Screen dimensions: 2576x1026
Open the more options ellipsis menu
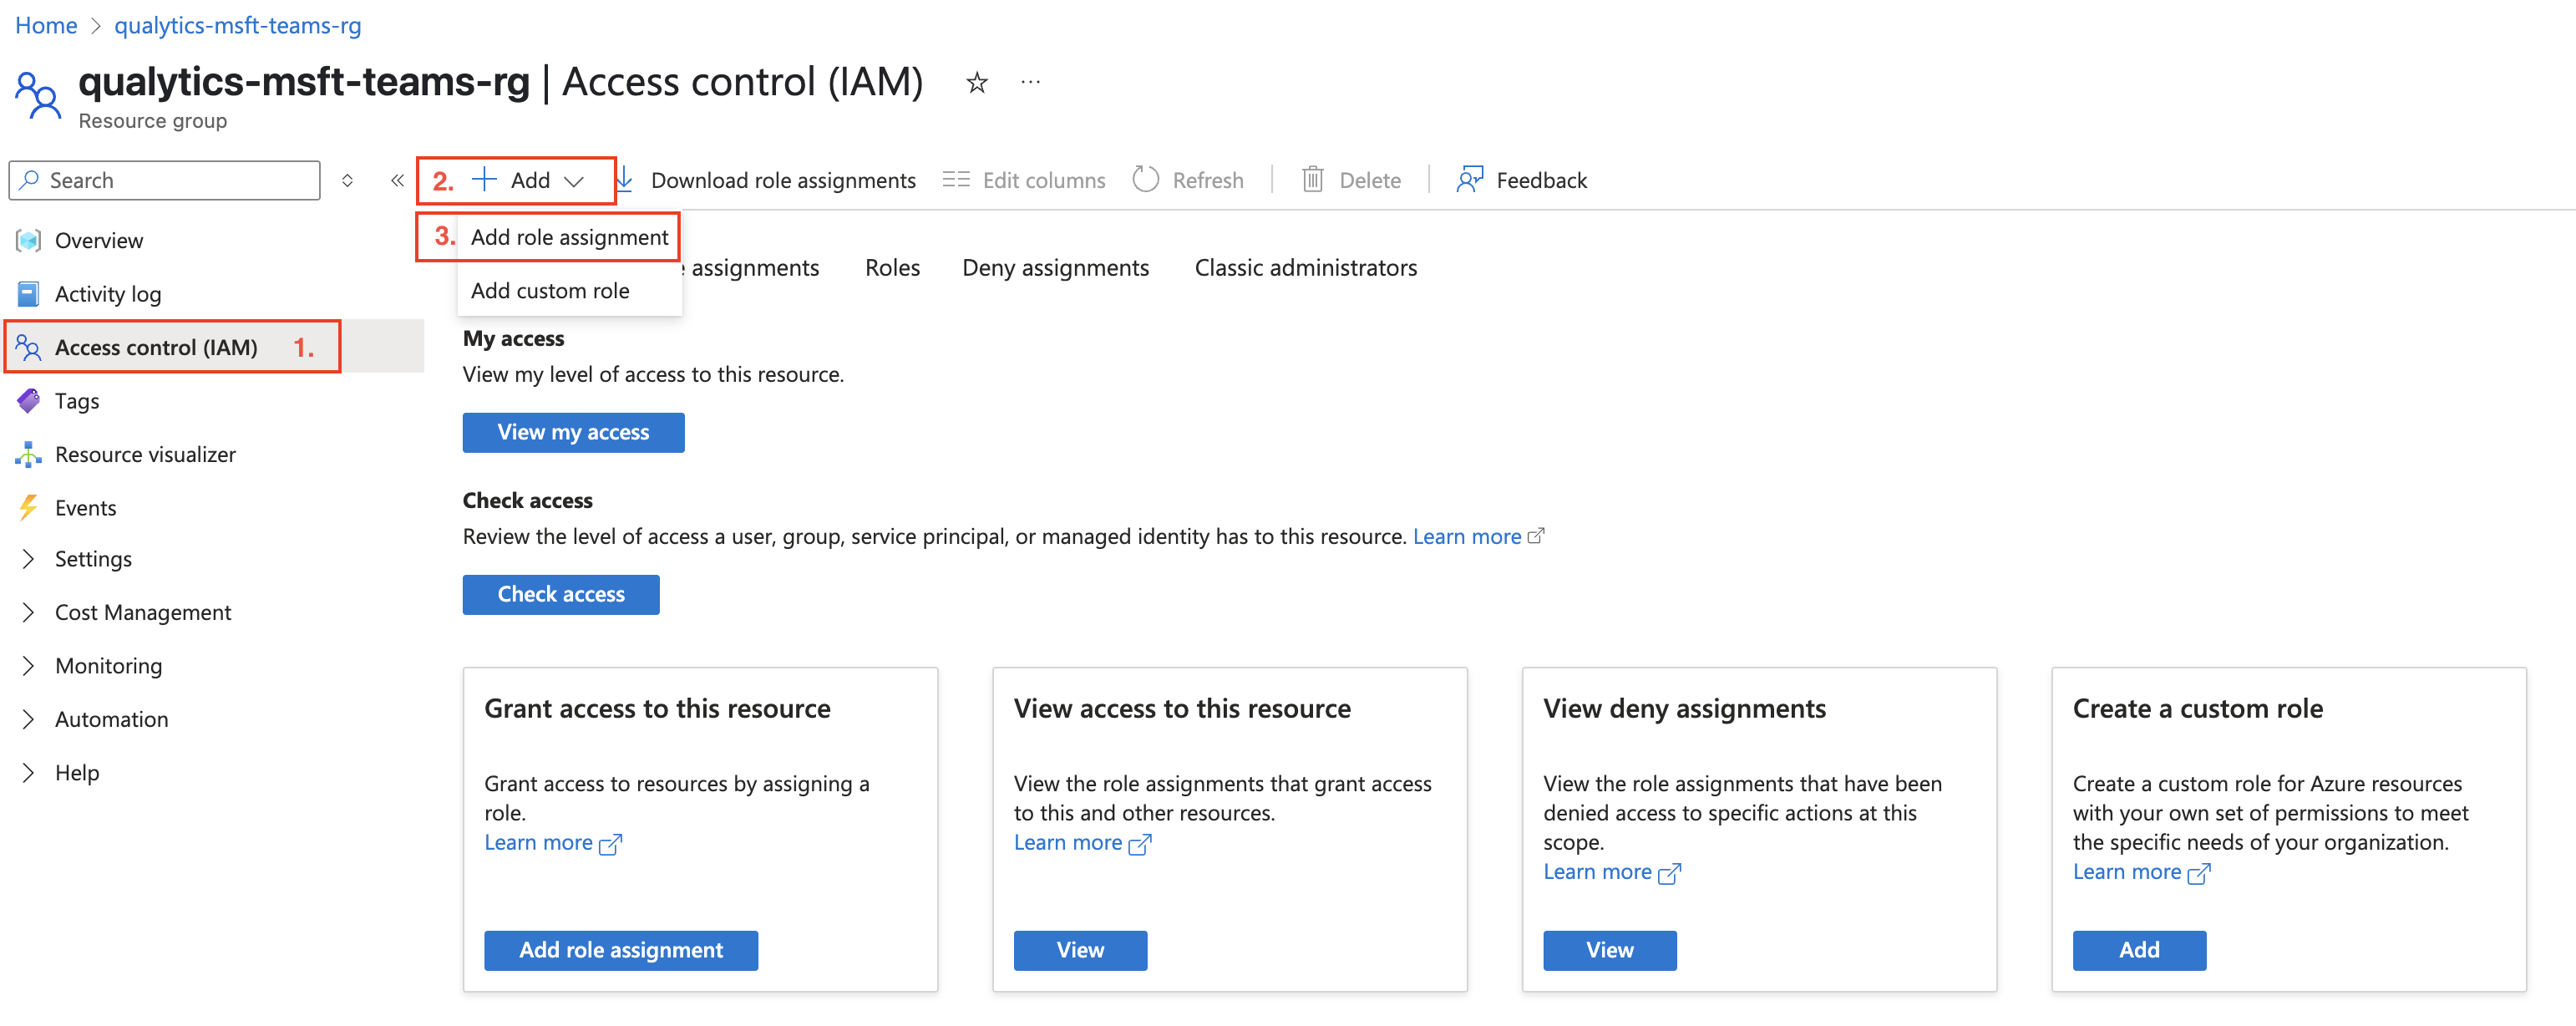(x=1031, y=82)
